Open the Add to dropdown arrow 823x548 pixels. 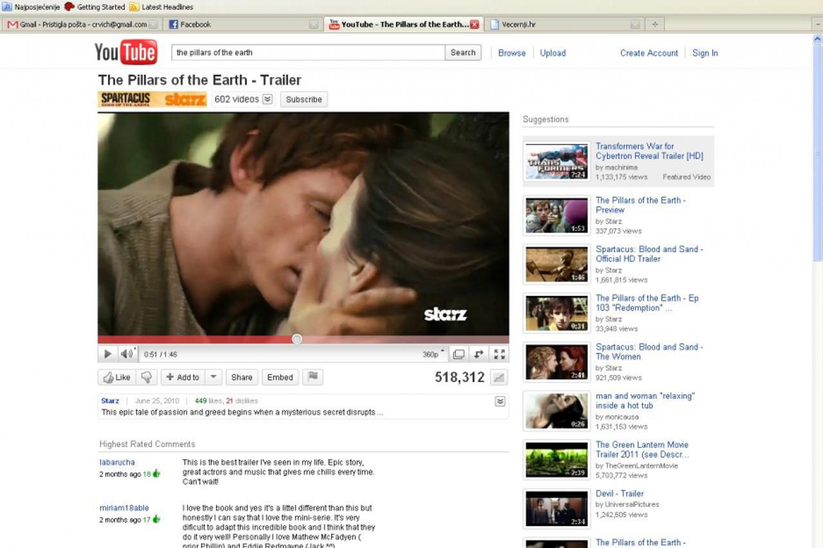(213, 378)
